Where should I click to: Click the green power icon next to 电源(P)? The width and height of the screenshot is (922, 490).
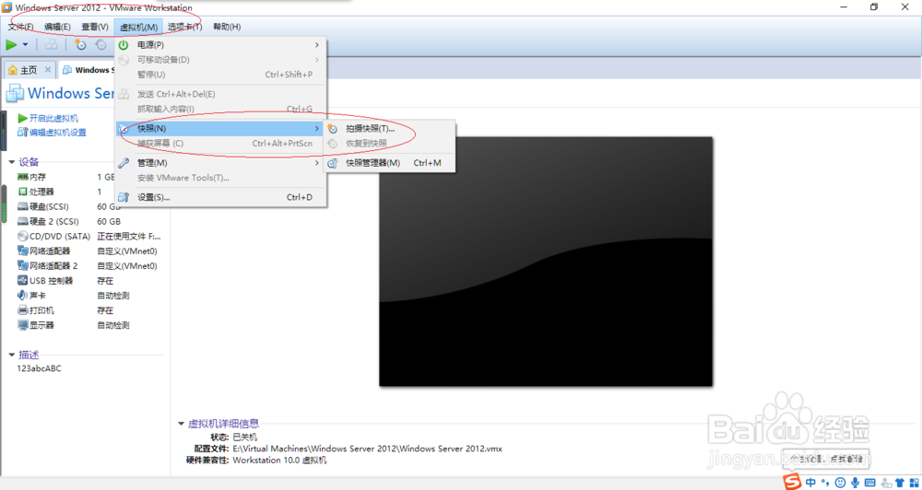(x=124, y=44)
